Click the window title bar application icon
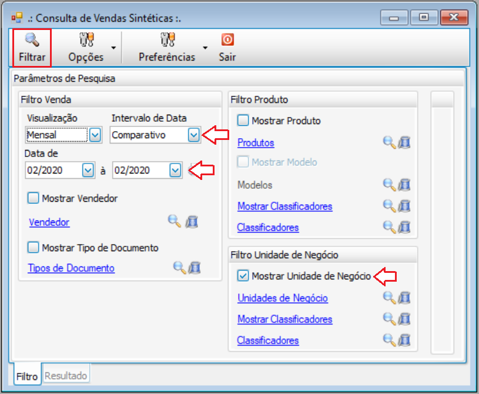 17,18
